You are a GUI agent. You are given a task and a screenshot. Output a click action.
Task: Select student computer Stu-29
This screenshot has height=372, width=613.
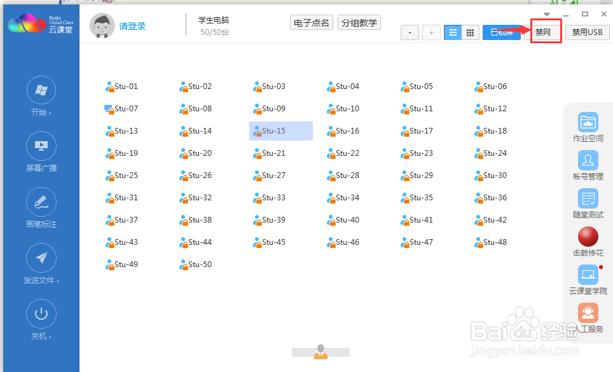pyautogui.click(x=417, y=176)
